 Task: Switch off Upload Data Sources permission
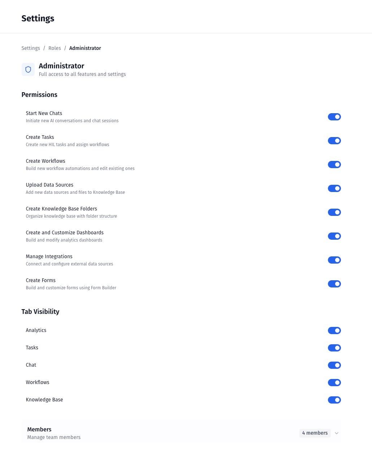(x=334, y=188)
